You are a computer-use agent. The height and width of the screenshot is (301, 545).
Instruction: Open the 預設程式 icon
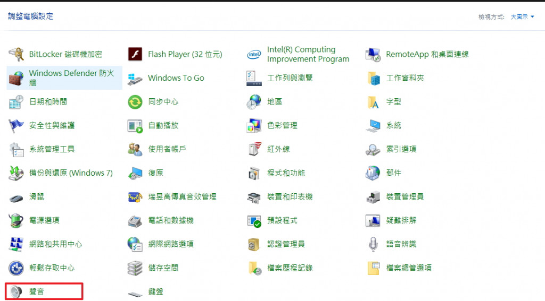click(x=254, y=221)
